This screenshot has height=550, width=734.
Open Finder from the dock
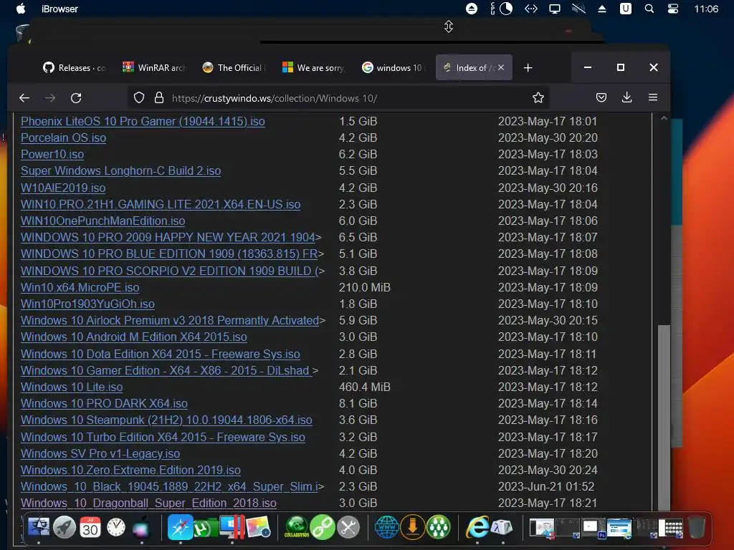(39, 527)
